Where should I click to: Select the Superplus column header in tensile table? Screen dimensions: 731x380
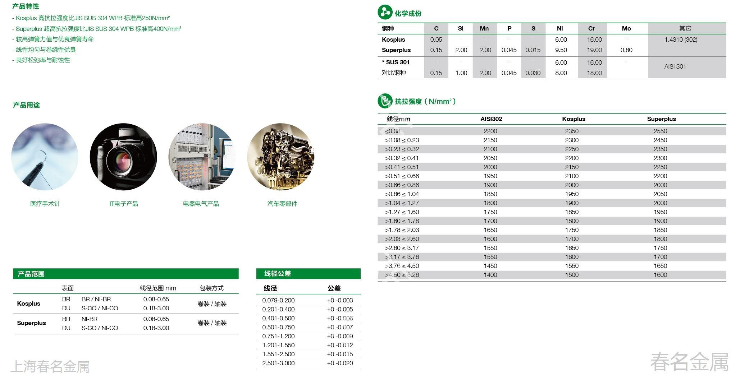(661, 119)
